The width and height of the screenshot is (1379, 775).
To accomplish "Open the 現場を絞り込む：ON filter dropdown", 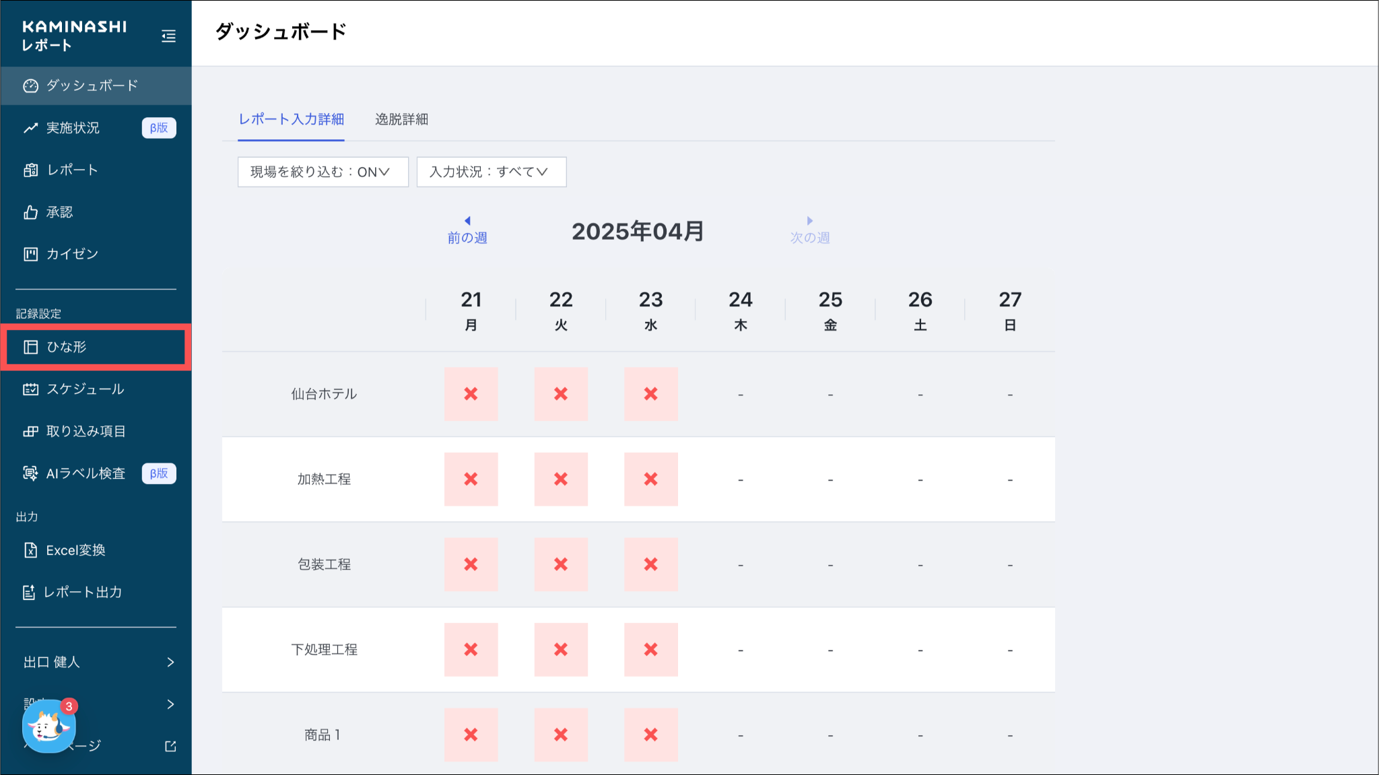I will click(x=323, y=172).
